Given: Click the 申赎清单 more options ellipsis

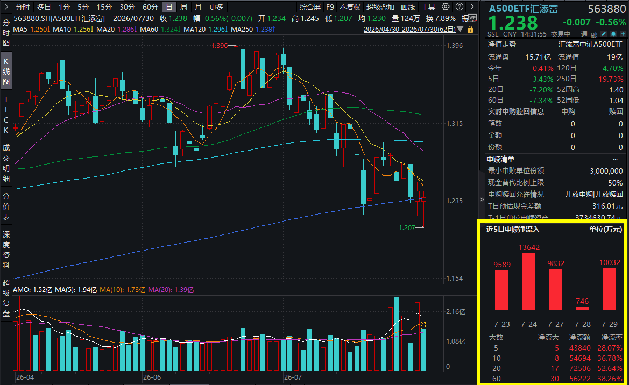Looking at the screenshot, I should click(615, 160).
